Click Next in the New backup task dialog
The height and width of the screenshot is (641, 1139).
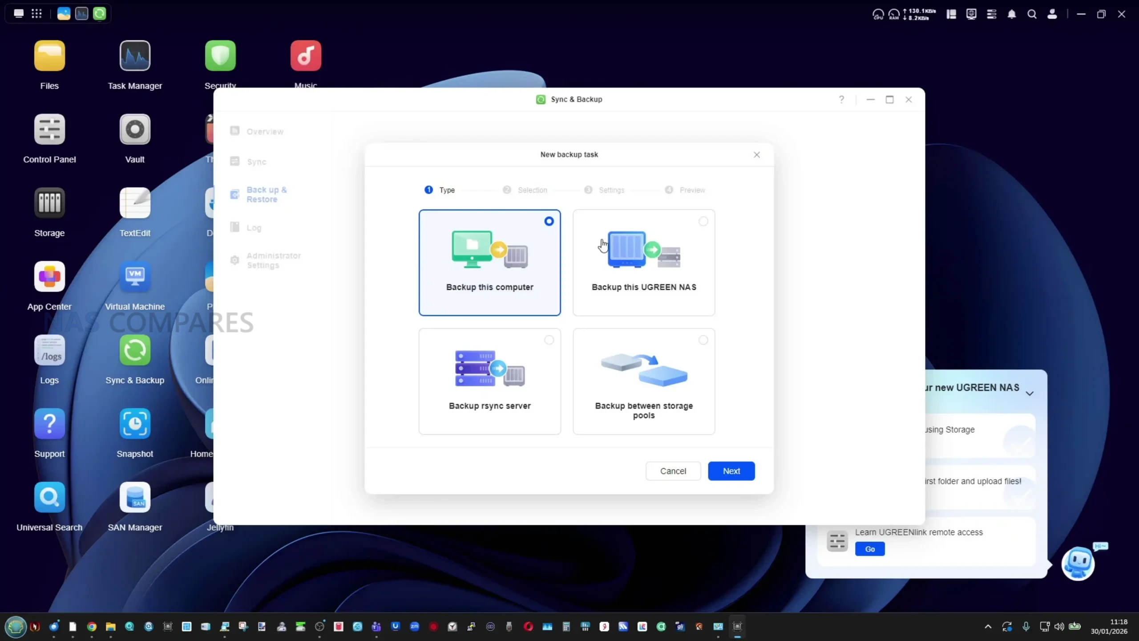[x=731, y=471]
